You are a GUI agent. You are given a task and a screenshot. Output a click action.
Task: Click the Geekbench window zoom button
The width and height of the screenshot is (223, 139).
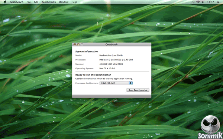(82, 44)
